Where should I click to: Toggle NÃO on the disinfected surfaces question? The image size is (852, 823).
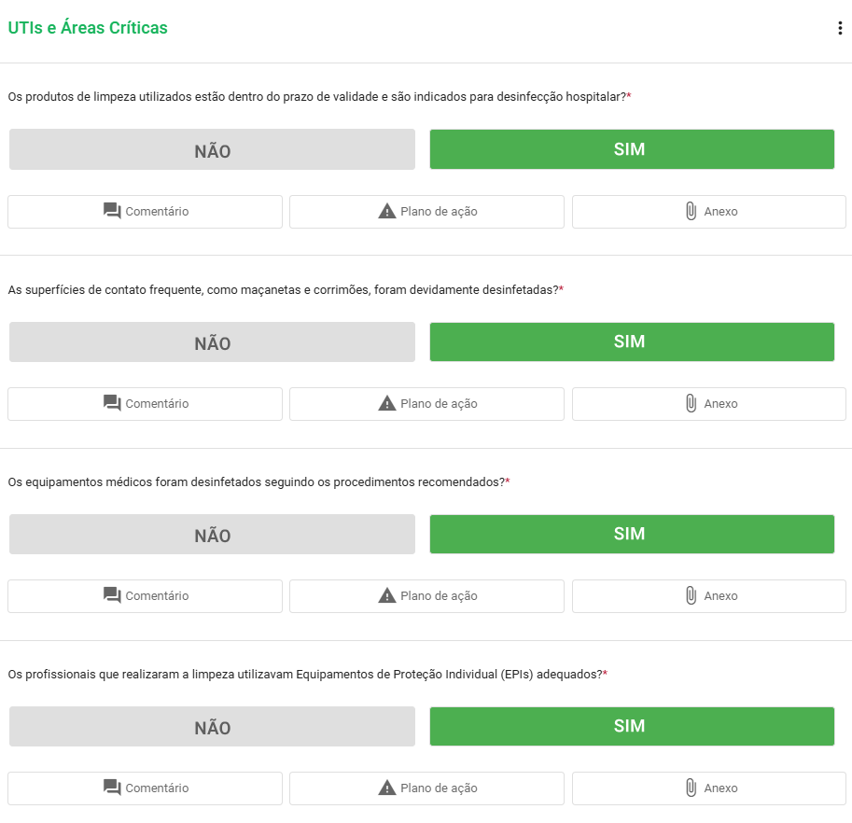click(x=211, y=342)
